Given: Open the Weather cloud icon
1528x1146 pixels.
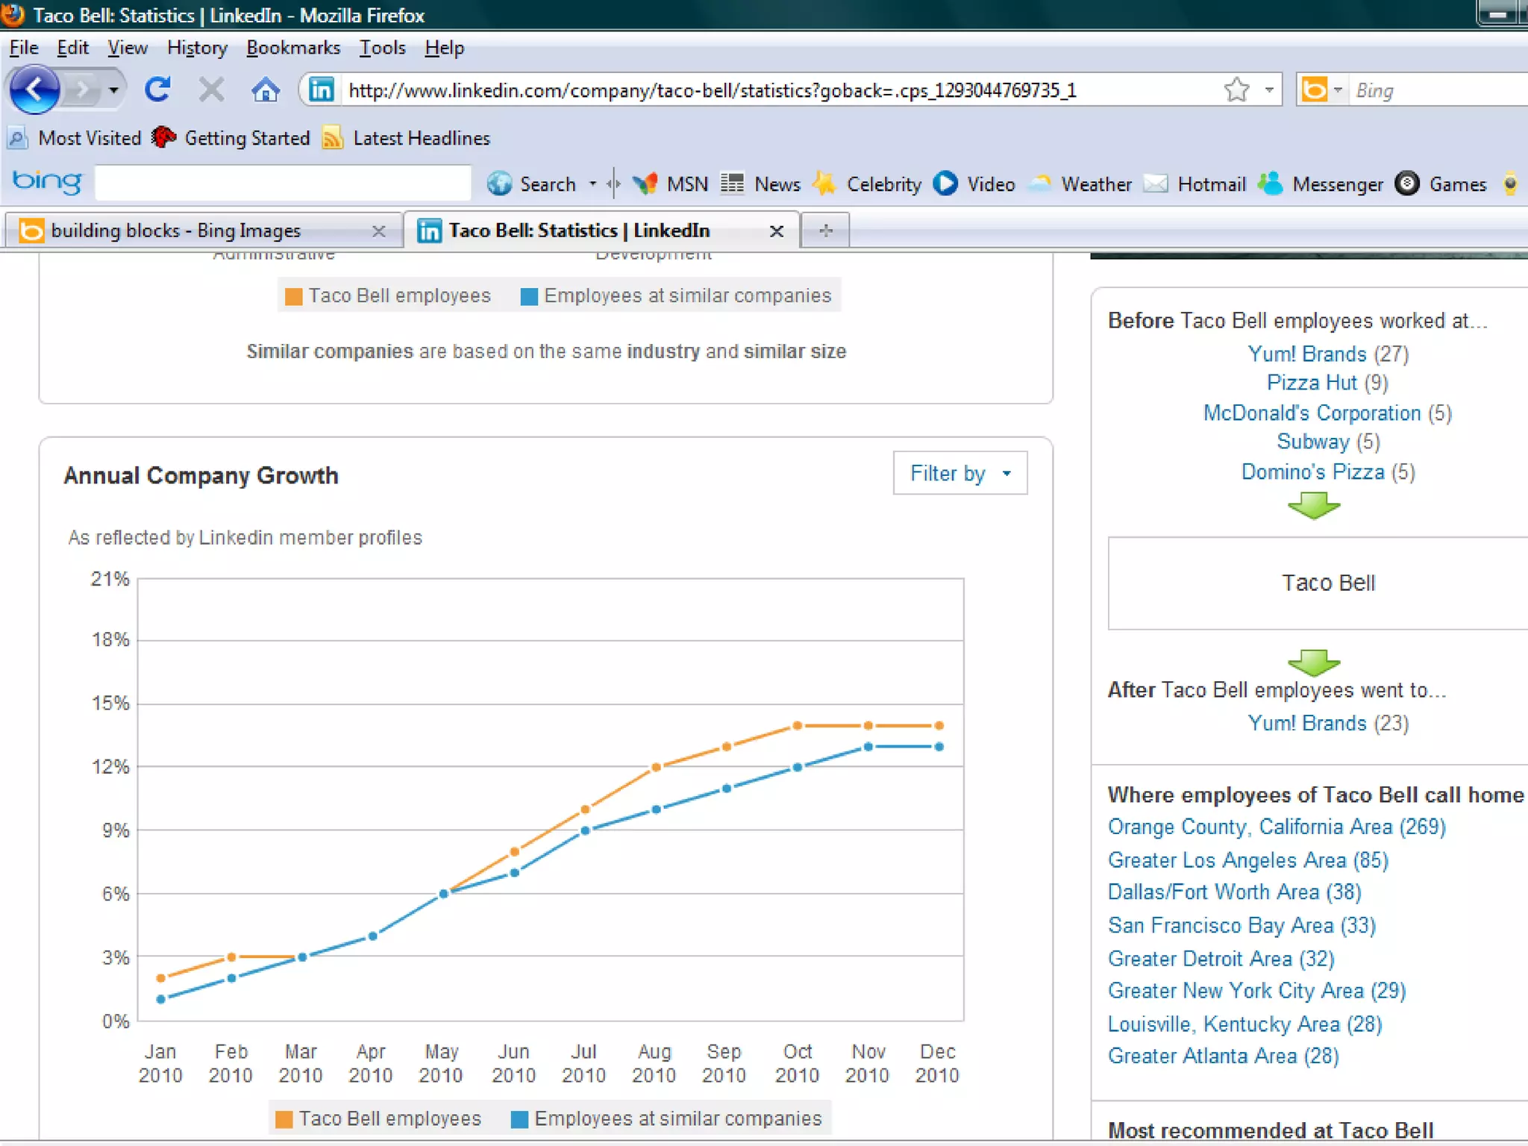Looking at the screenshot, I should click(x=1039, y=184).
